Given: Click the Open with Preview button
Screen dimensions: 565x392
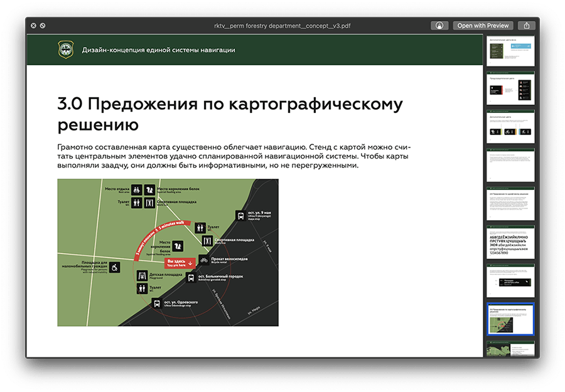Looking at the screenshot, I should click(x=482, y=25).
